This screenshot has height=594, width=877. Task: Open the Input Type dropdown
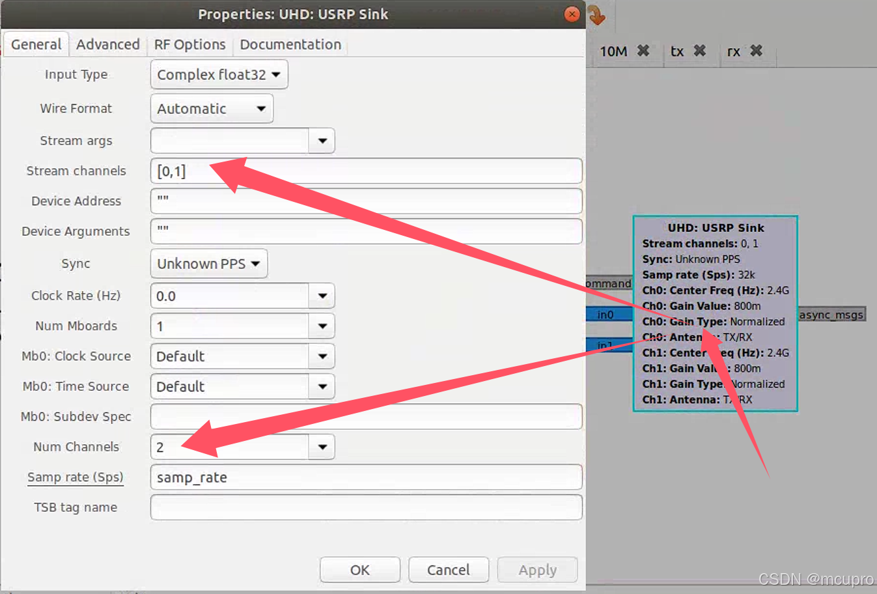[x=219, y=74]
